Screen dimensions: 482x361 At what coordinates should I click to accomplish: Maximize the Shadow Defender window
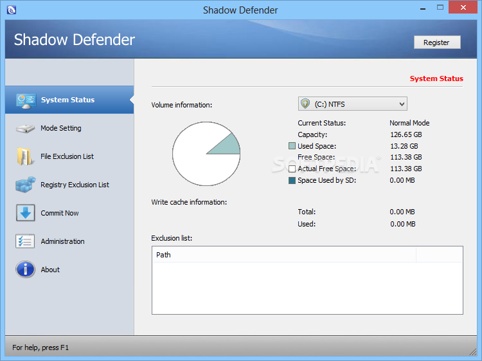pyautogui.click(x=440, y=8)
